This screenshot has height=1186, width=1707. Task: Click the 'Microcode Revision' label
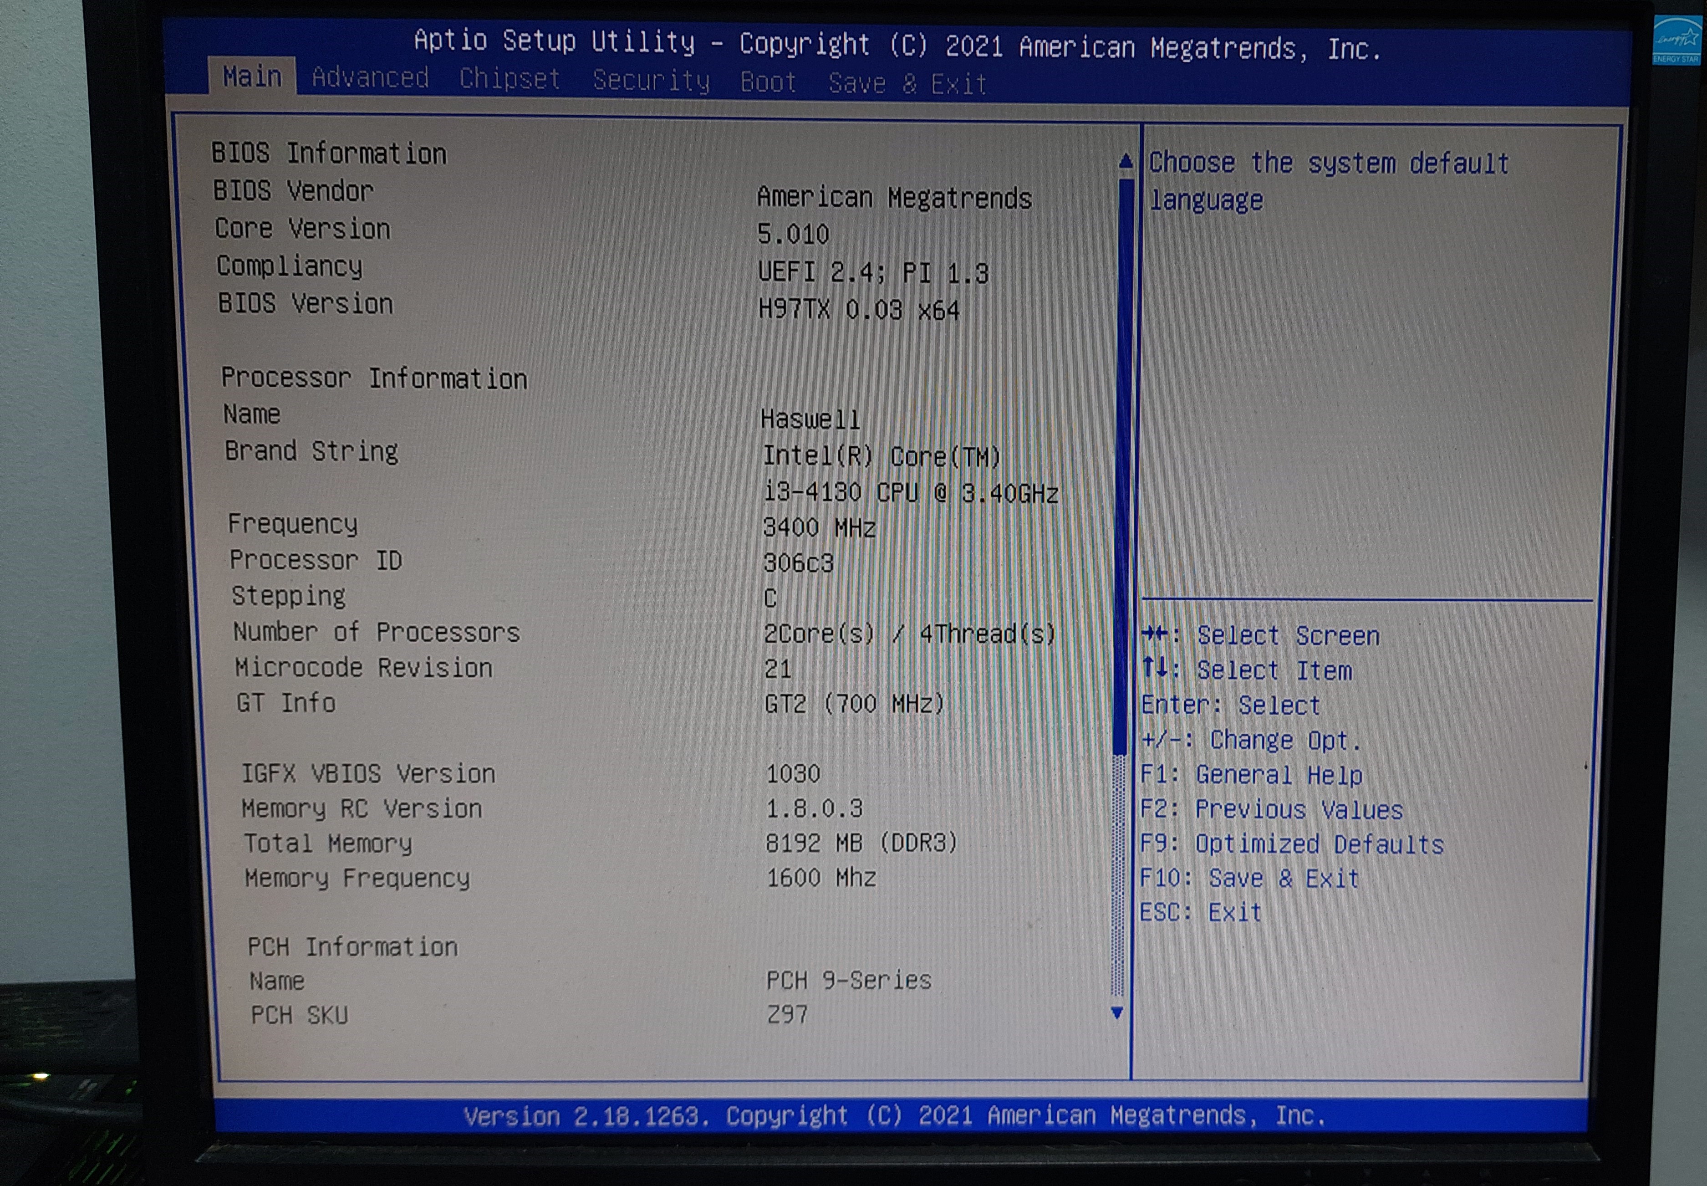pyautogui.click(x=364, y=667)
